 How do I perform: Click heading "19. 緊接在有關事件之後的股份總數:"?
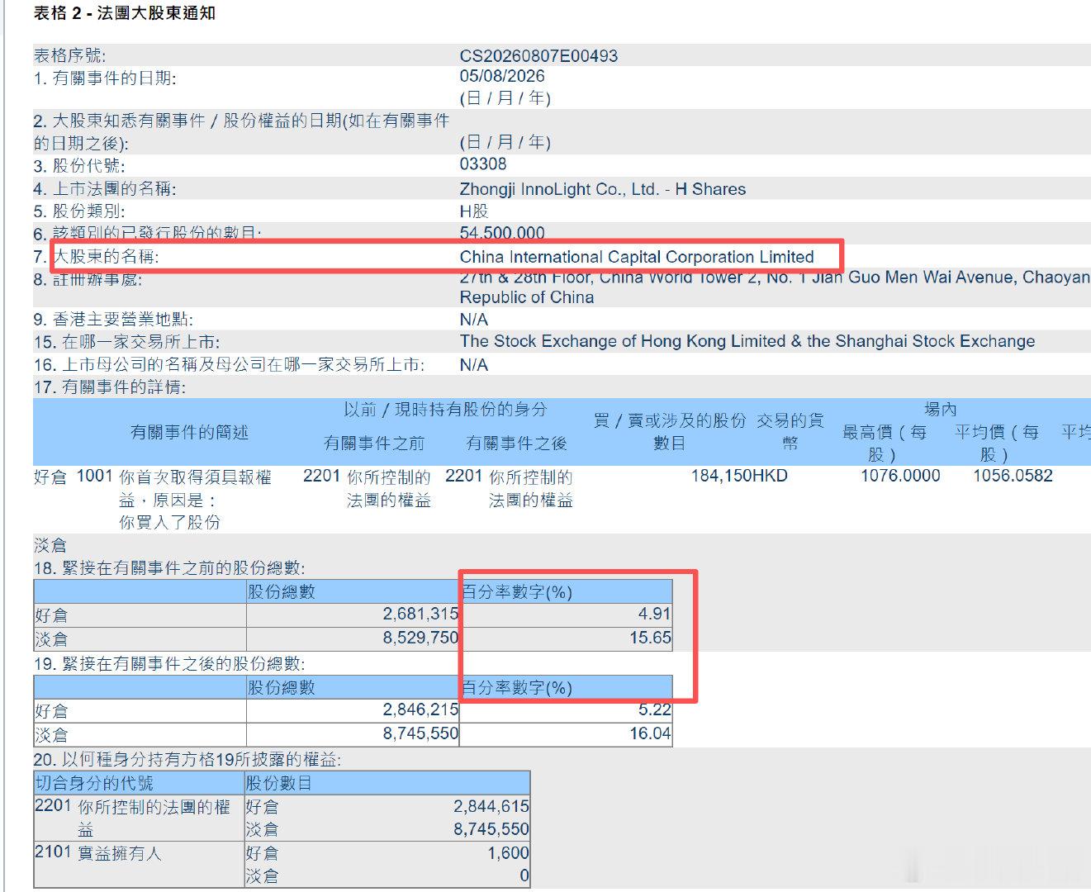(x=169, y=664)
